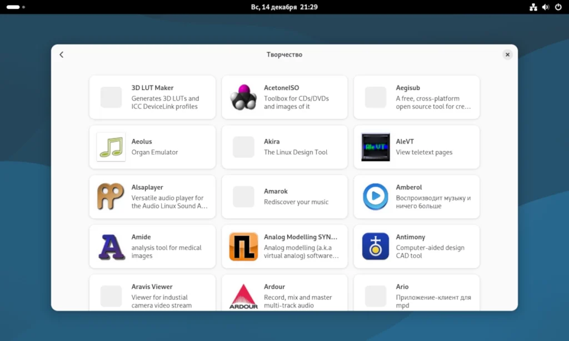This screenshot has height=341, width=569.
Task: Click the Ardour red triangle icon
Action: [243, 297]
